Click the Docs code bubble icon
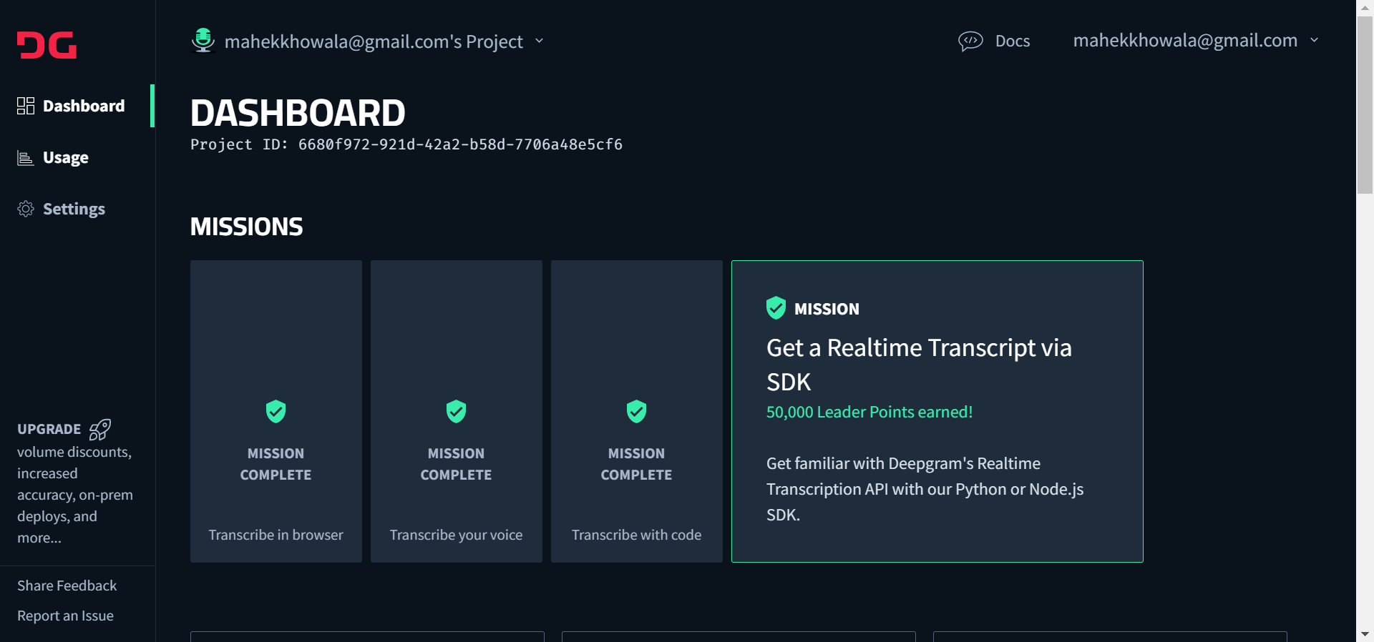Screen dimensions: 1374x642 pos(970,41)
